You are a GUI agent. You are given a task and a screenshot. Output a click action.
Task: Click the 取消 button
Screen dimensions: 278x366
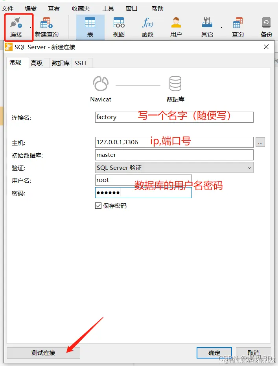click(254, 353)
